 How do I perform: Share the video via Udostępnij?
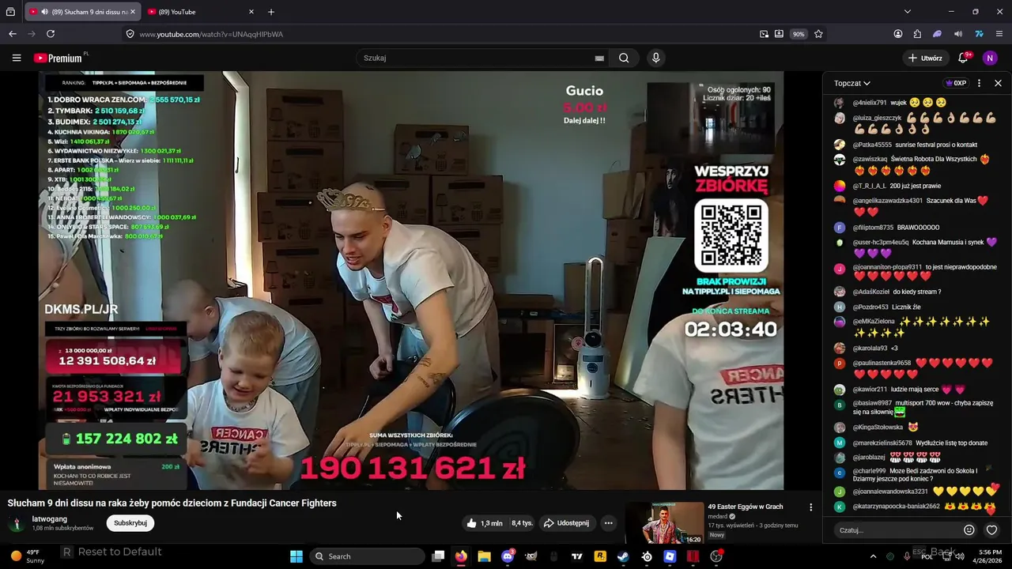coord(566,523)
